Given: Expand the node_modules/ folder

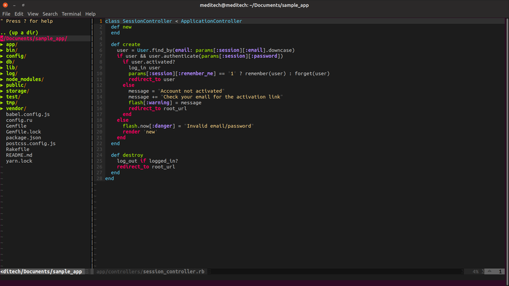Looking at the screenshot, I should (x=24, y=80).
